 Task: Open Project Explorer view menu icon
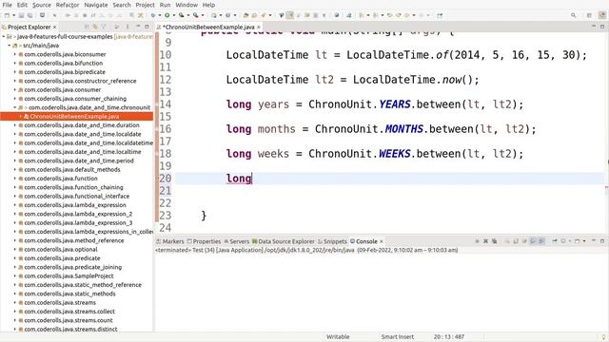pos(128,27)
